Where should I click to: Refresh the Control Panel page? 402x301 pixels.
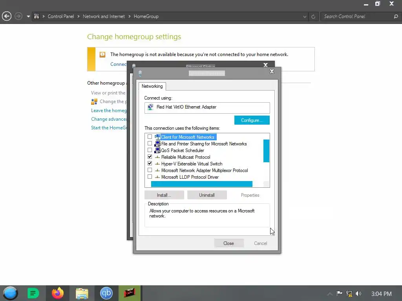point(313,16)
